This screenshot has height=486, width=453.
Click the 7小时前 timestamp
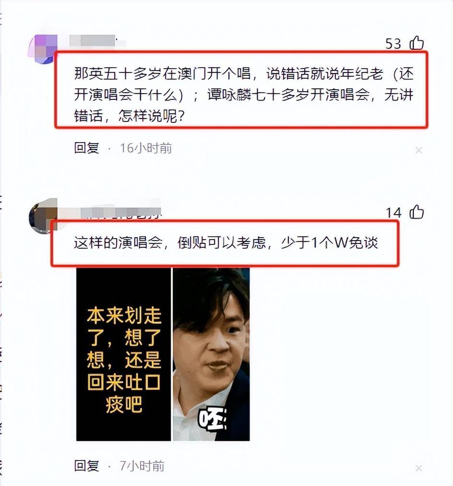coord(142,466)
